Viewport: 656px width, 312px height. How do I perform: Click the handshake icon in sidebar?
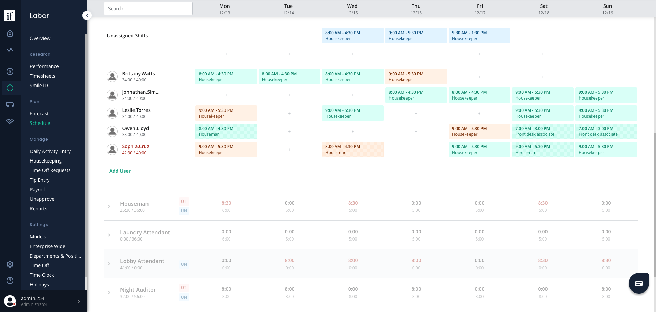pos(10,121)
